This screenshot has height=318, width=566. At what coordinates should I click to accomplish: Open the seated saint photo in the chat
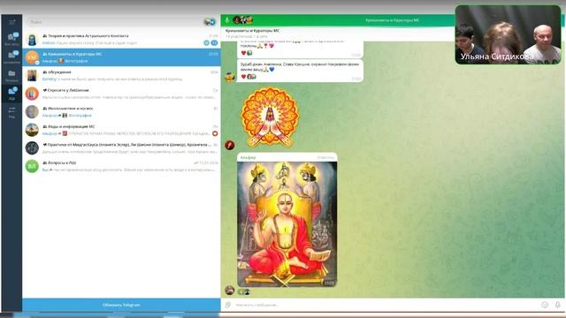click(287, 223)
